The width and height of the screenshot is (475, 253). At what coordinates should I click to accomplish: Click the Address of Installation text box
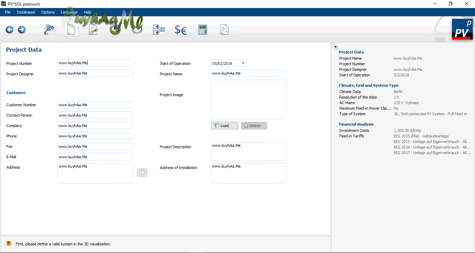pyautogui.click(x=249, y=173)
